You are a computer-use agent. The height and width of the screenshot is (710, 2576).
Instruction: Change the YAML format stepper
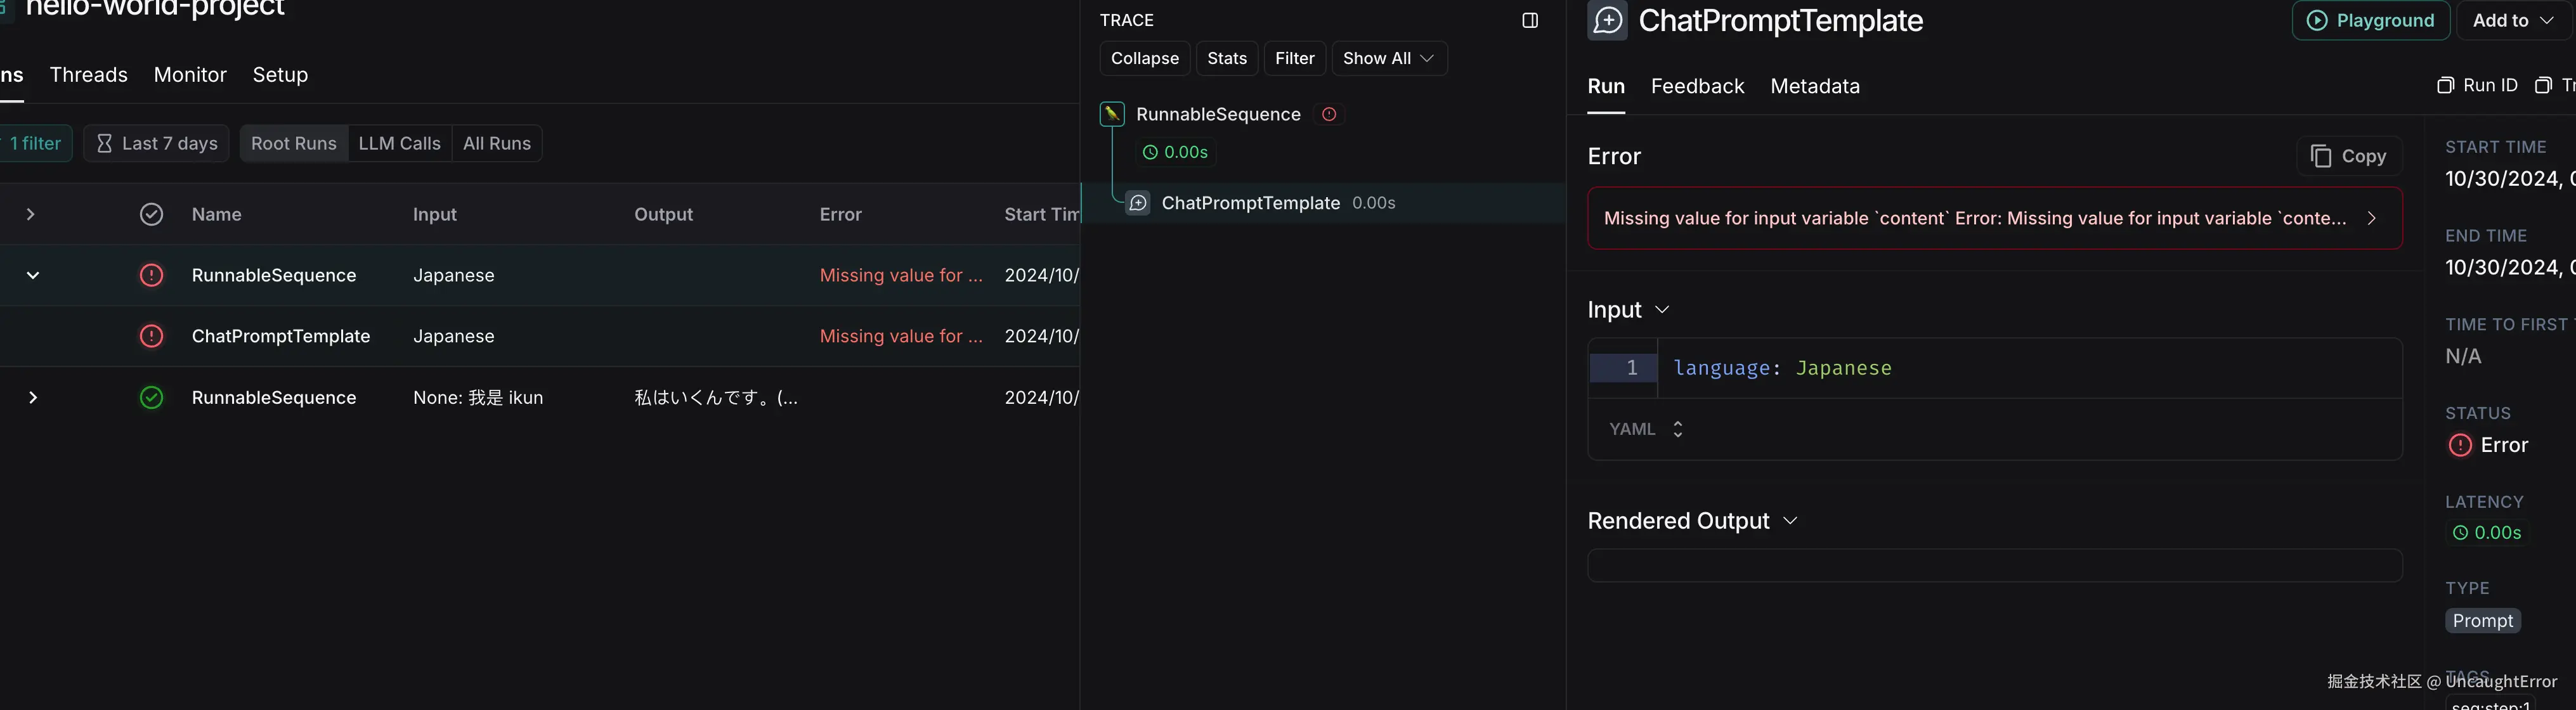pyautogui.click(x=1677, y=429)
